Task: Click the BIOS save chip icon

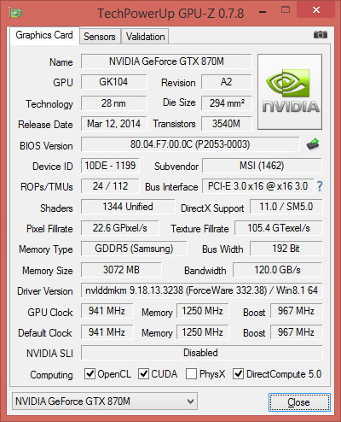Action: pos(313,144)
